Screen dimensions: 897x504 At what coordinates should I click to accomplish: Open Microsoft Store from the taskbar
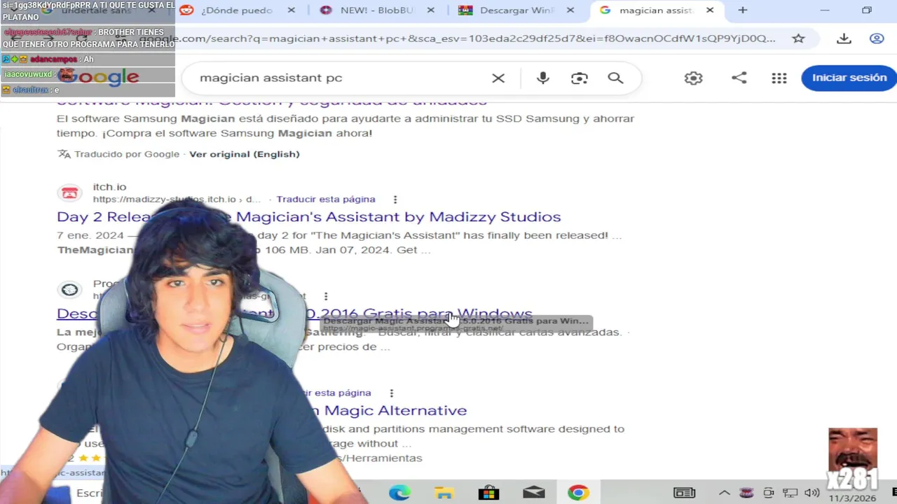point(488,493)
